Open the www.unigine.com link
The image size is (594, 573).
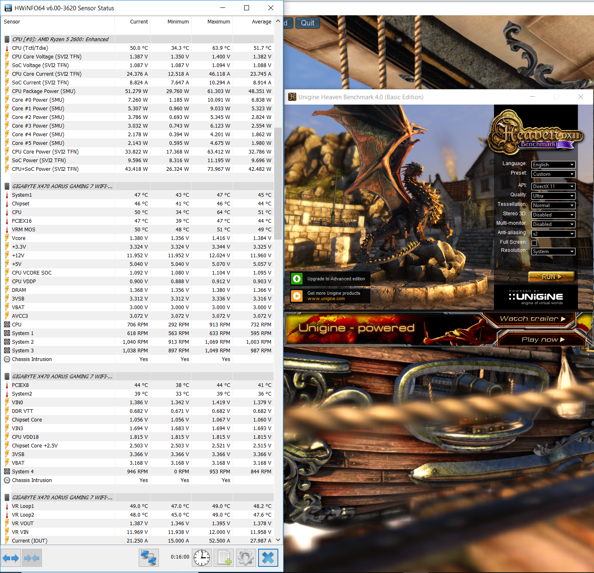(x=326, y=299)
